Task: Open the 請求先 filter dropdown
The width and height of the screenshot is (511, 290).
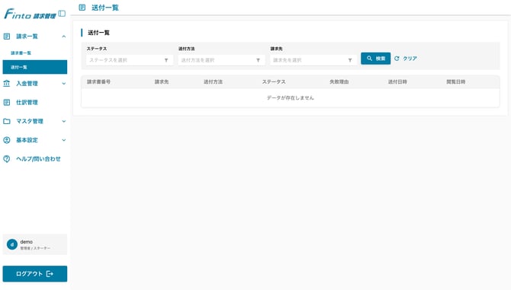Action: [x=313, y=60]
